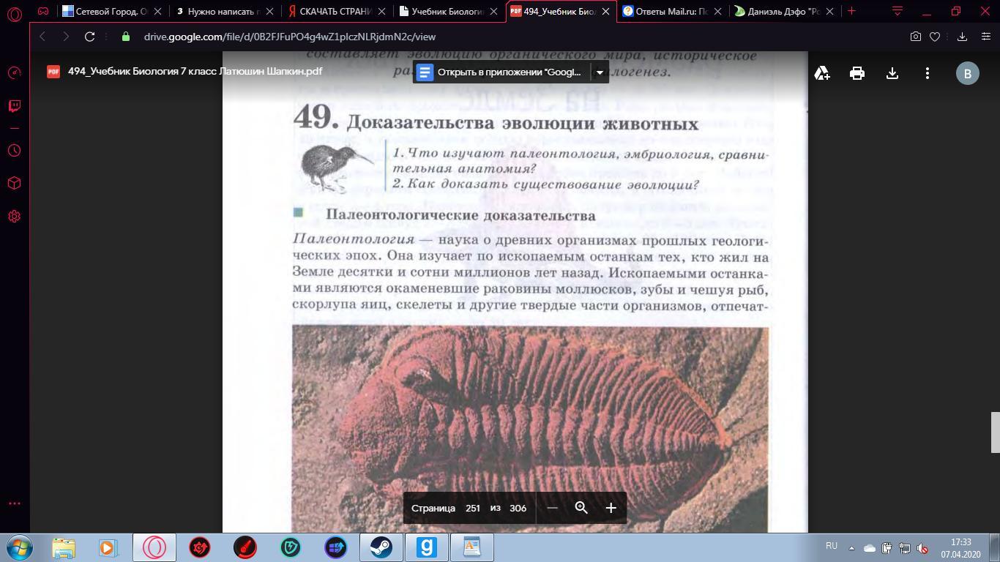This screenshot has width=1000, height=562.
Task: Print the PDF document
Action: coord(857,73)
